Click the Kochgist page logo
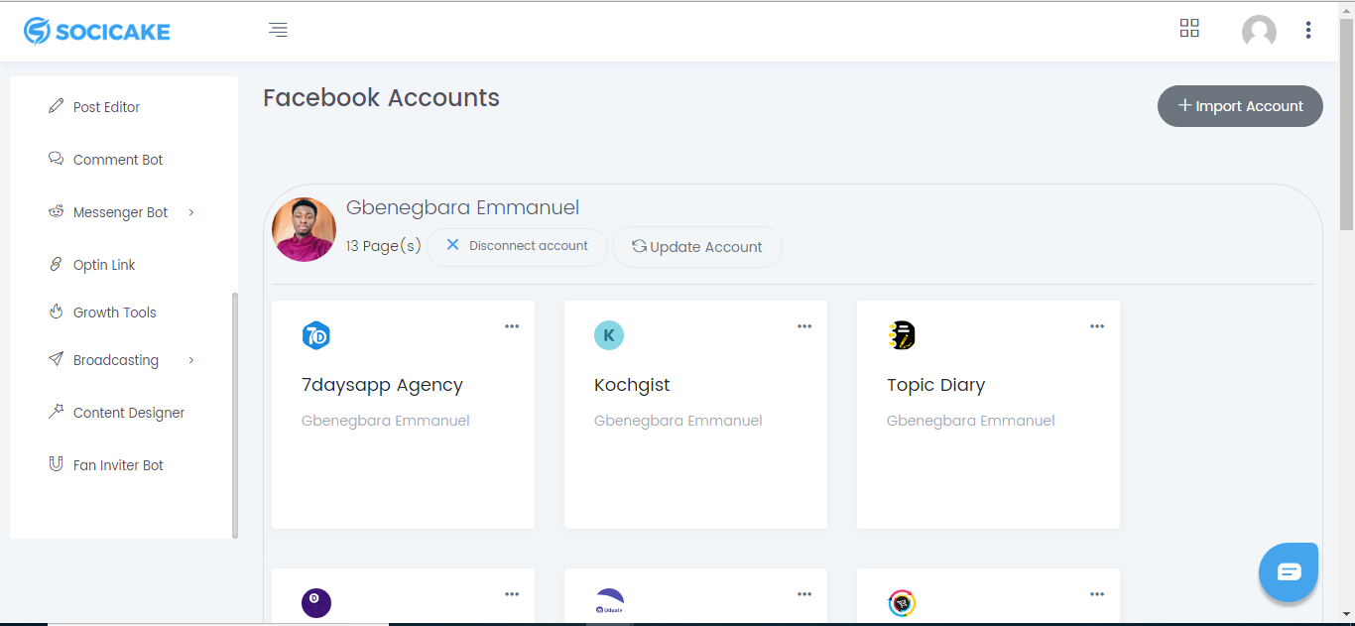The height and width of the screenshot is (626, 1355). coord(608,335)
